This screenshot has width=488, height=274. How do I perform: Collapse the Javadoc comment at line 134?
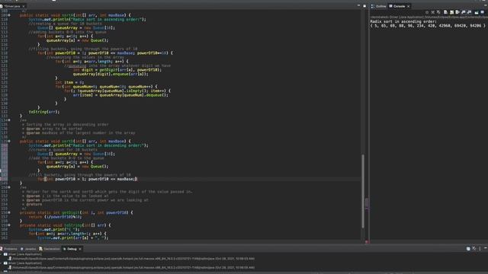coord(9,120)
